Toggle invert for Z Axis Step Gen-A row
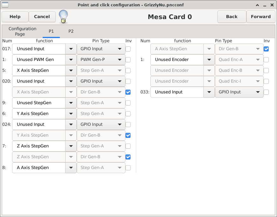Image resolution: width=277 pixels, height=217 pixels. 128,146
